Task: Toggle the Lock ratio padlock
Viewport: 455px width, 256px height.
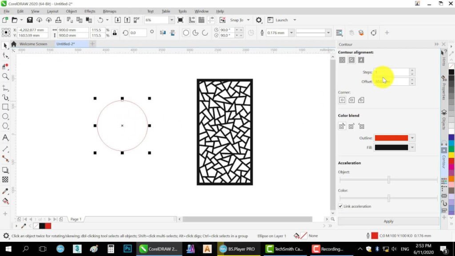Action: [115, 33]
